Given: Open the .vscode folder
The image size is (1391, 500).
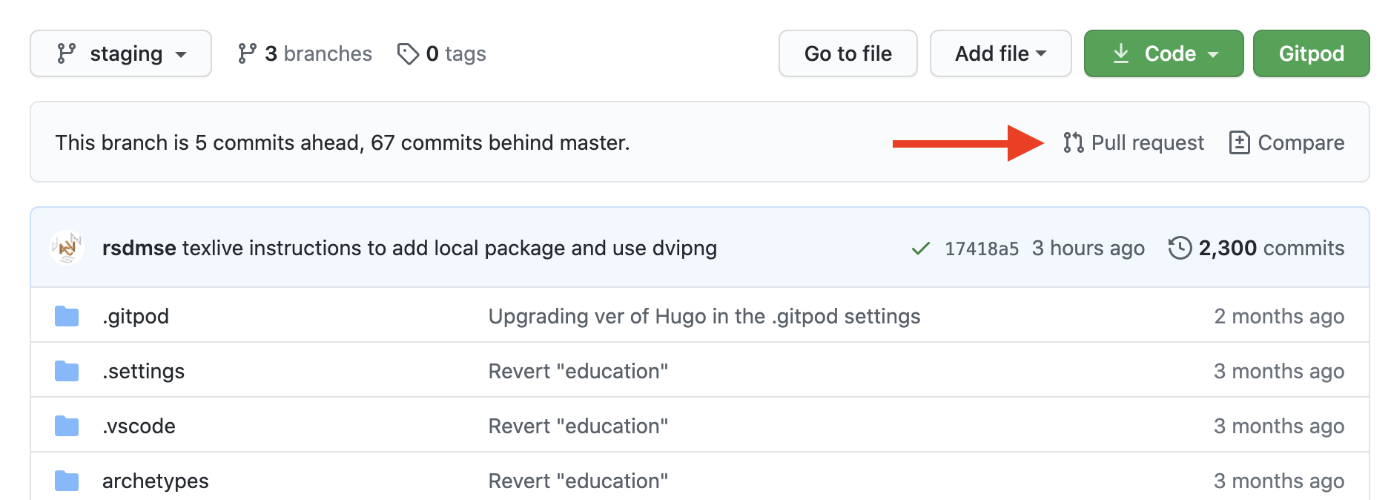Looking at the screenshot, I should click(138, 425).
